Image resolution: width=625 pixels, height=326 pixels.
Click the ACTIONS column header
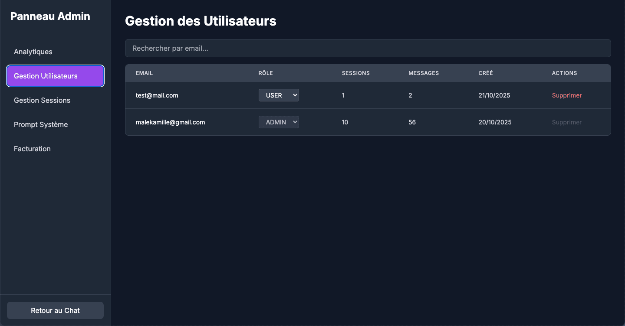coord(564,73)
